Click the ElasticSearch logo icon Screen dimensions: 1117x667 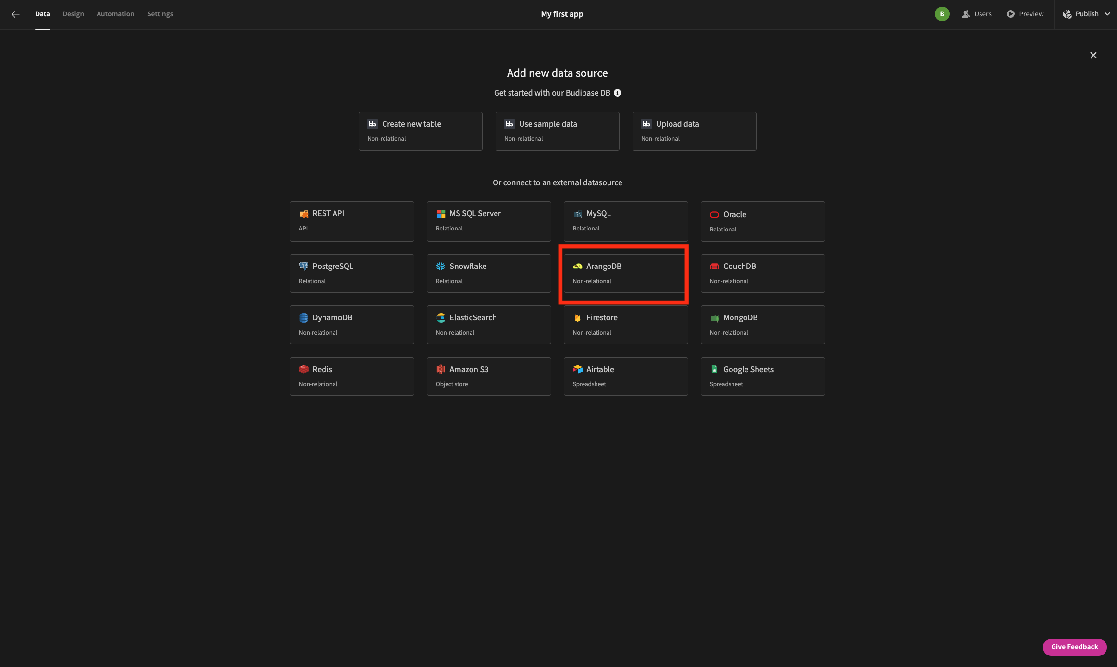441,317
